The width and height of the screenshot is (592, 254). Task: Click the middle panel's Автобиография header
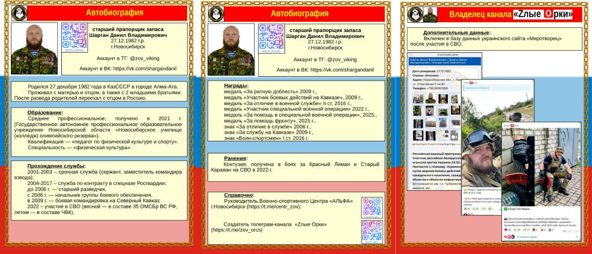coord(300,13)
